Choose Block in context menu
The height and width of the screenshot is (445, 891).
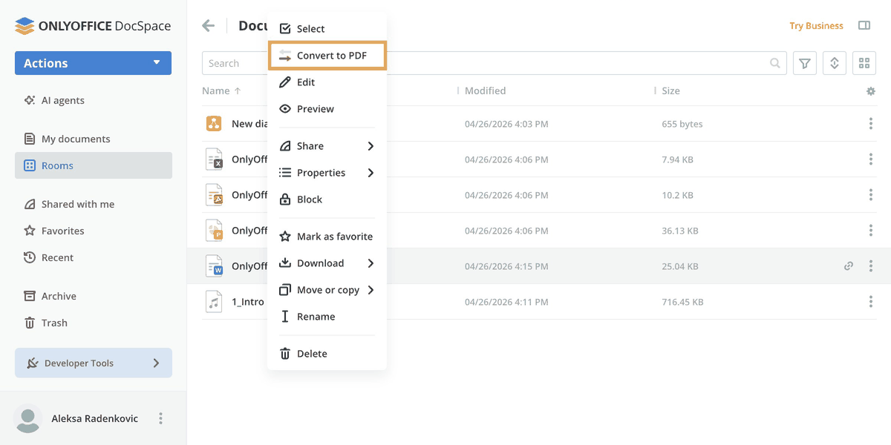click(327, 200)
